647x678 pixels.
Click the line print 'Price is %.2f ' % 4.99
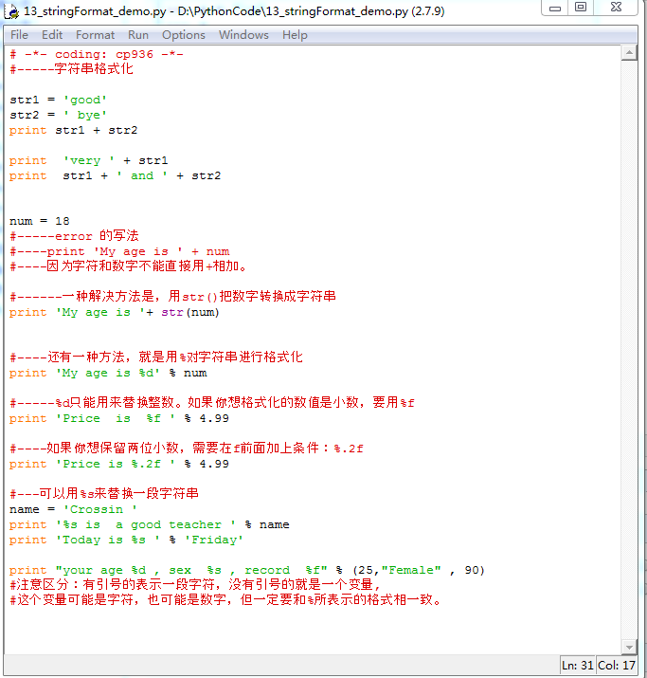(119, 464)
